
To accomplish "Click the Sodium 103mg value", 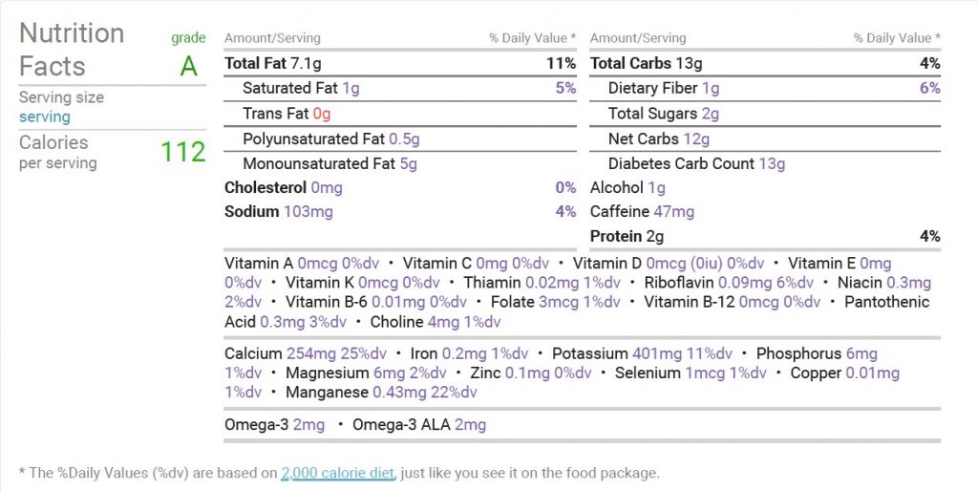I will (x=308, y=211).
